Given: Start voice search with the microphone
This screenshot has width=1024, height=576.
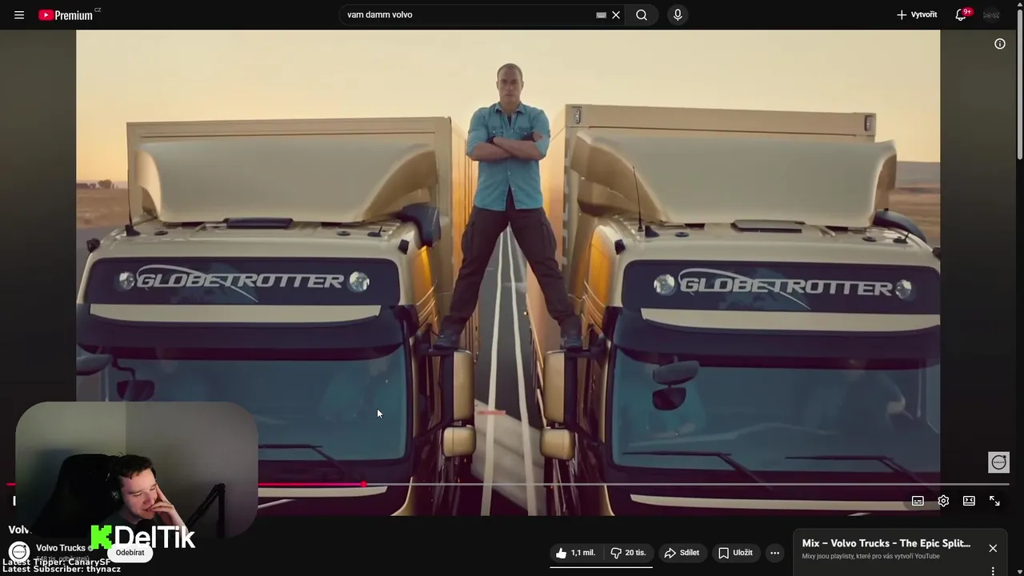Looking at the screenshot, I should (678, 15).
